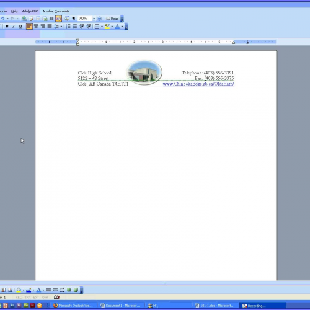Screen dimensions: 310x310
Task: Click the Arrow Style icon
Action: (62, 290)
